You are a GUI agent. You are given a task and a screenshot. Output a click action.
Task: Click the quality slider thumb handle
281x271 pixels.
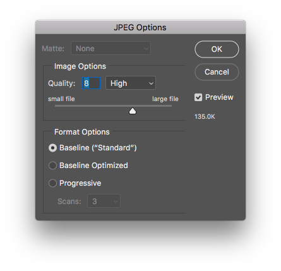(x=133, y=111)
